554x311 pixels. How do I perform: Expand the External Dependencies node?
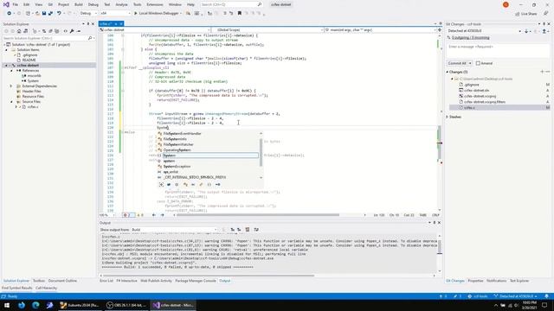(11, 86)
